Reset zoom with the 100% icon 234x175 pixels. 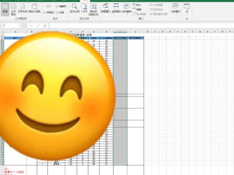(x=84, y=8)
